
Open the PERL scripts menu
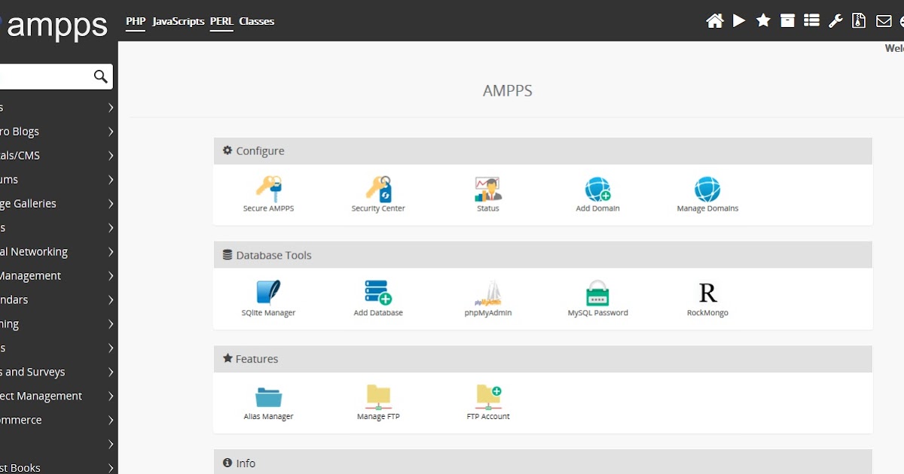pyautogui.click(x=221, y=21)
